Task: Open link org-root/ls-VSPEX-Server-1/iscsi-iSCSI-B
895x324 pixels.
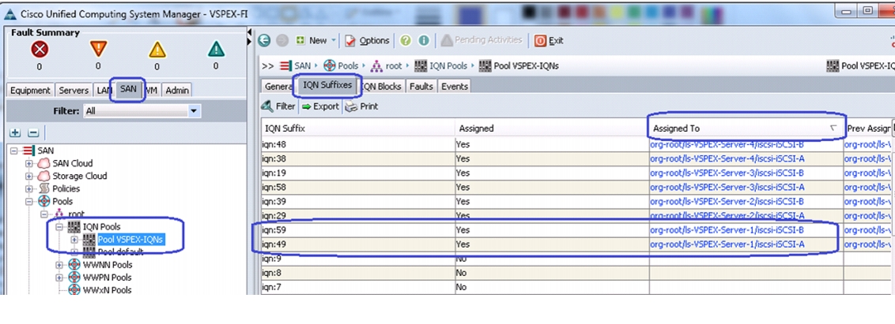Action: click(x=727, y=230)
